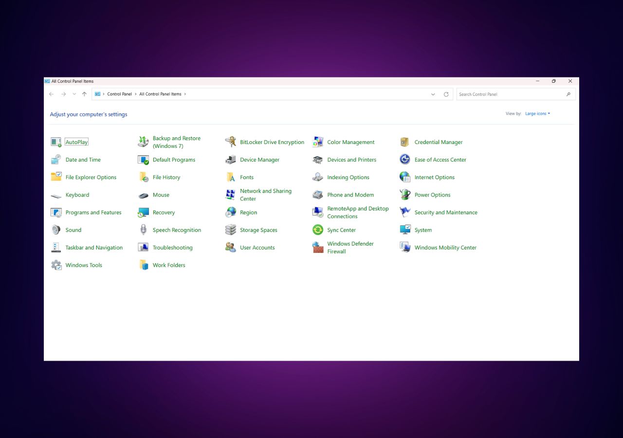The image size is (623, 438).
Task: Open the Internet Options globe icon
Action: (x=405, y=177)
